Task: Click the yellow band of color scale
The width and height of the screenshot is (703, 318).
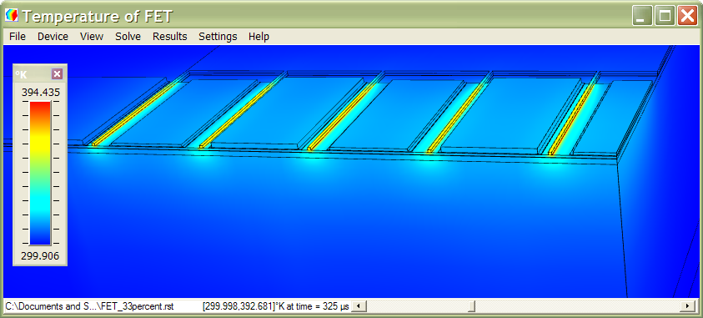Action: point(40,143)
